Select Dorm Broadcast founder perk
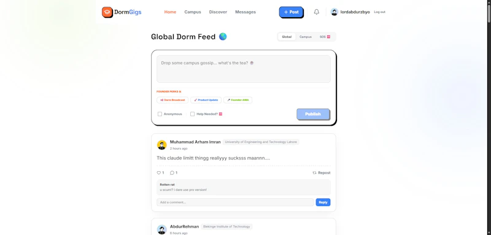Viewport: 491px width, 235px height. point(172,100)
